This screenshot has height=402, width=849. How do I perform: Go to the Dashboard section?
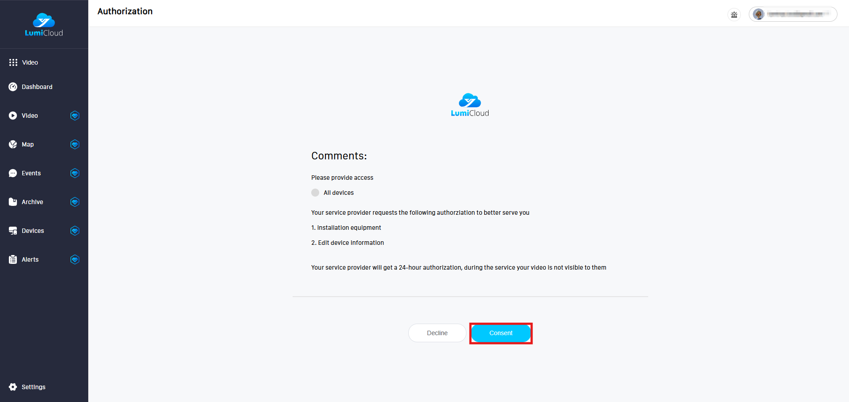(x=37, y=87)
